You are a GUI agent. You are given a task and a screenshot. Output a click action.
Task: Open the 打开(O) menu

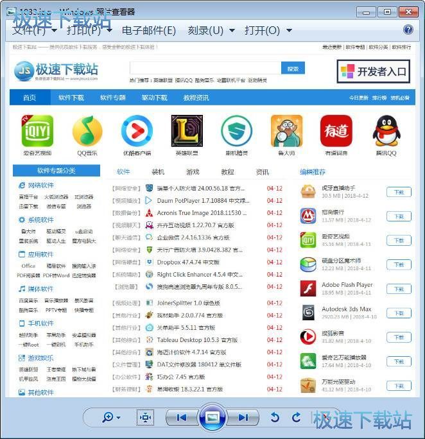268,30
